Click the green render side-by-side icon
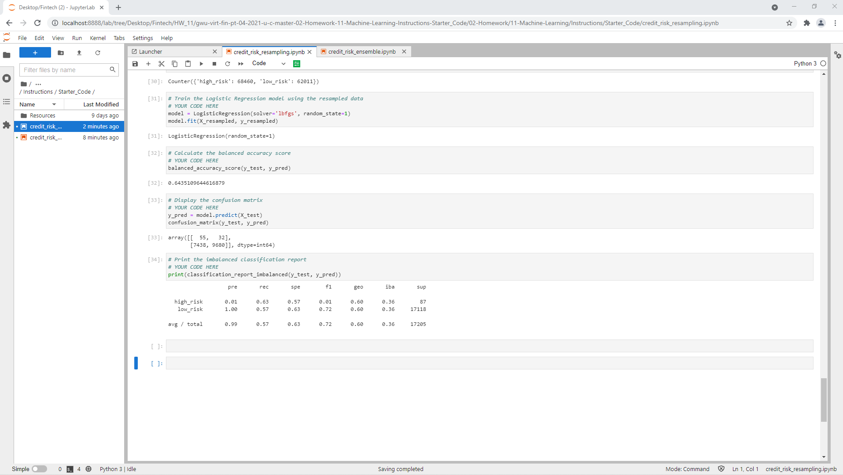The width and height of the screenshot is (843, 475). [x=297, y=64]
